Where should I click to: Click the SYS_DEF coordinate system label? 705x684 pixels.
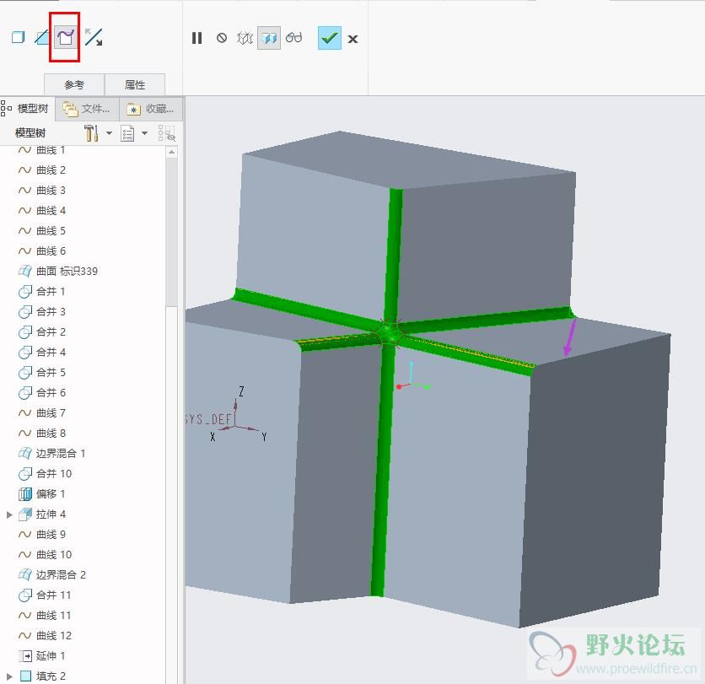(207, 419)
